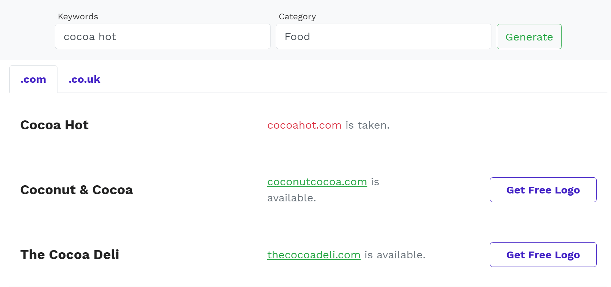Get Free Logo for Coconut & Cocoa

(x=543, y=190)
